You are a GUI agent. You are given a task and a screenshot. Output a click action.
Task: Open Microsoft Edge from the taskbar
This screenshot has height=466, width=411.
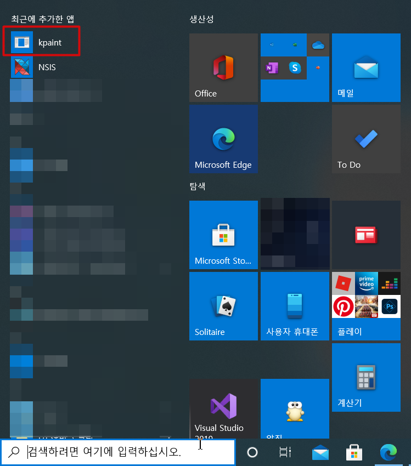388,452
